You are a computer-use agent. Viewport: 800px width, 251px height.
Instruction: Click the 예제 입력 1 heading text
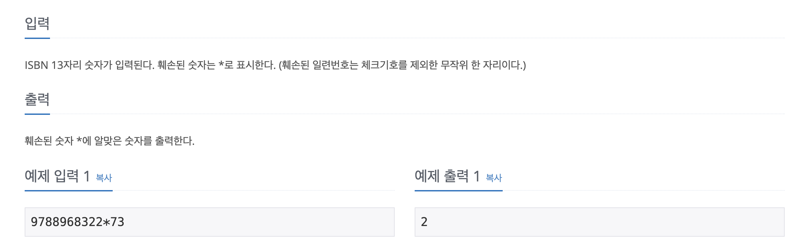pos(57,176)
